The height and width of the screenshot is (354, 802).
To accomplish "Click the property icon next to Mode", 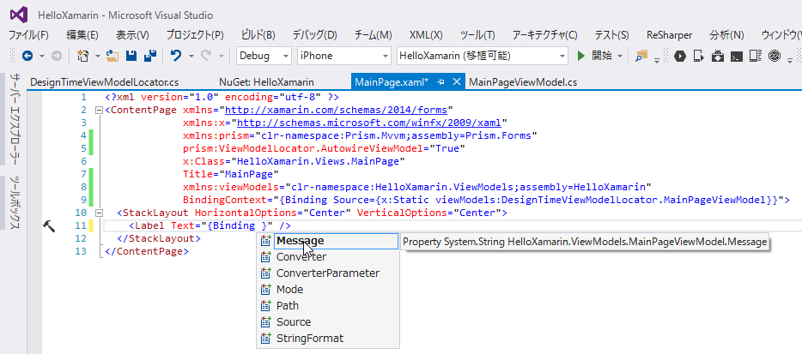I will point(265,290).
